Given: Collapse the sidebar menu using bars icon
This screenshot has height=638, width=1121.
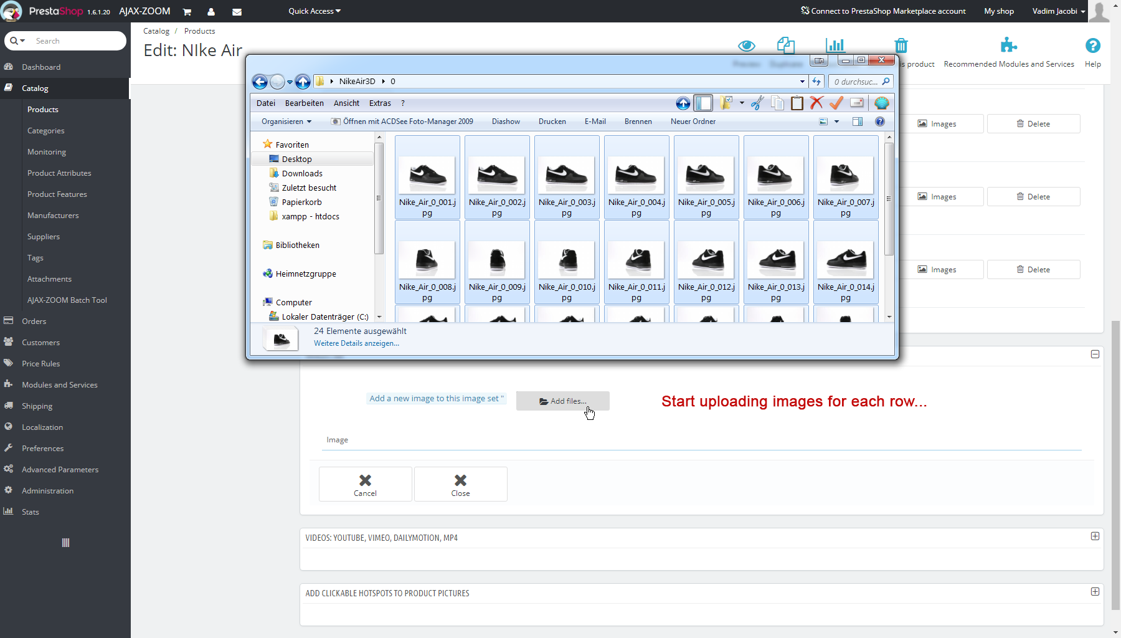Looking at the screenshot, I should click(66, 543).
